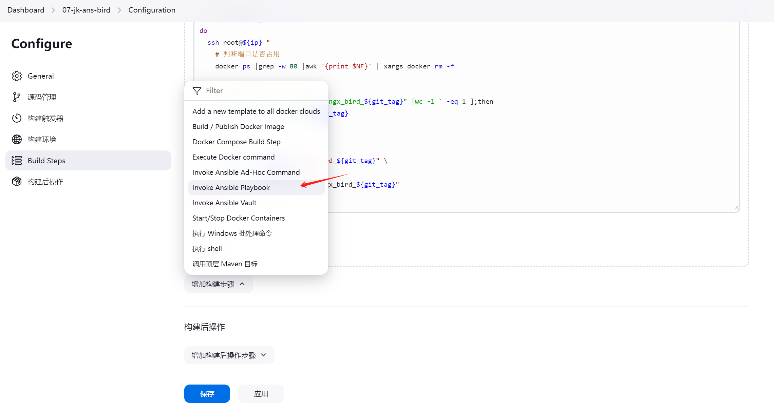Click the 构建后操作 section heading
The width and height of the screenshot is (774, 413).
click(205, 327)
